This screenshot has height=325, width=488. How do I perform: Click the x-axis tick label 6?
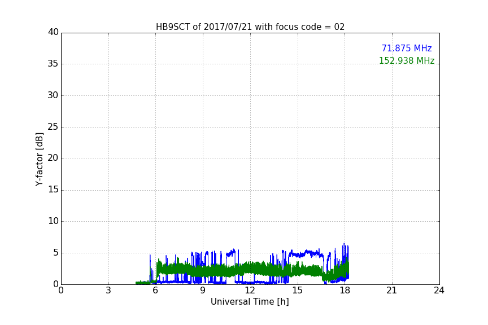(156, 291)
